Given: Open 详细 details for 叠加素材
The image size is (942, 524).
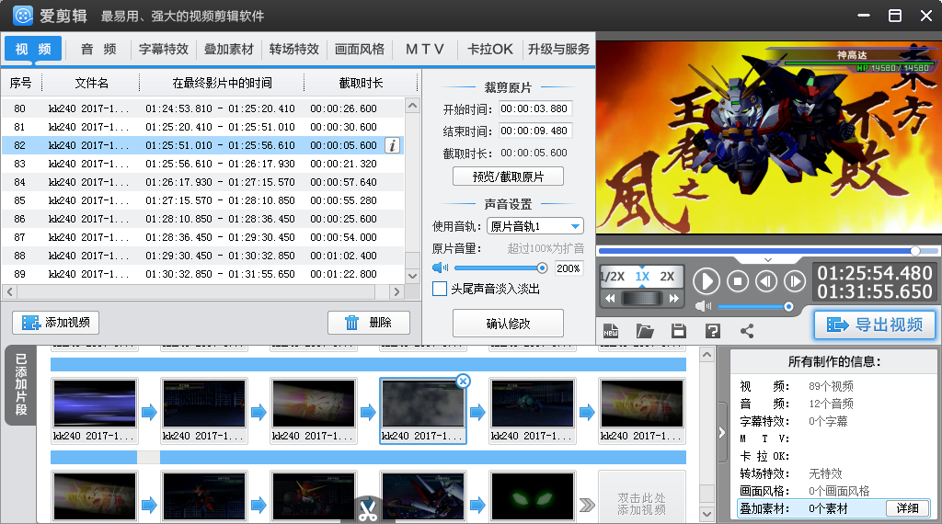Looking at the screenshot, I should point(908,508).
